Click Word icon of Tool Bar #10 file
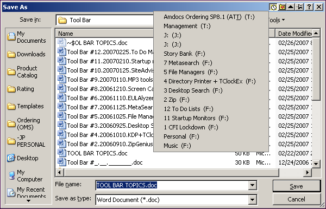 tap(61, 70)
